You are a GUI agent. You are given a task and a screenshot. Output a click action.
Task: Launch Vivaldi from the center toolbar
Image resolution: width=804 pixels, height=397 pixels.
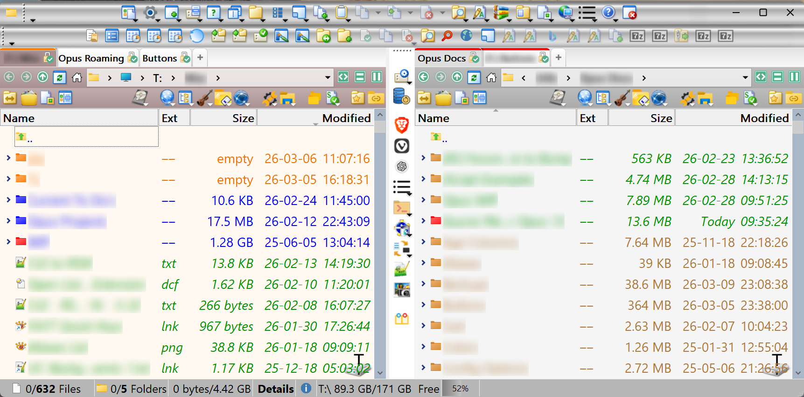(402, 146)
